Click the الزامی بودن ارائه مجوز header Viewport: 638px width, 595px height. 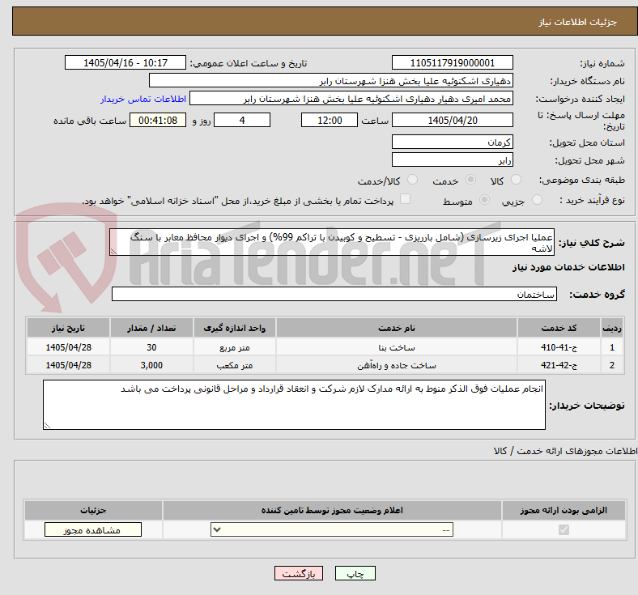tap(564, 510)
